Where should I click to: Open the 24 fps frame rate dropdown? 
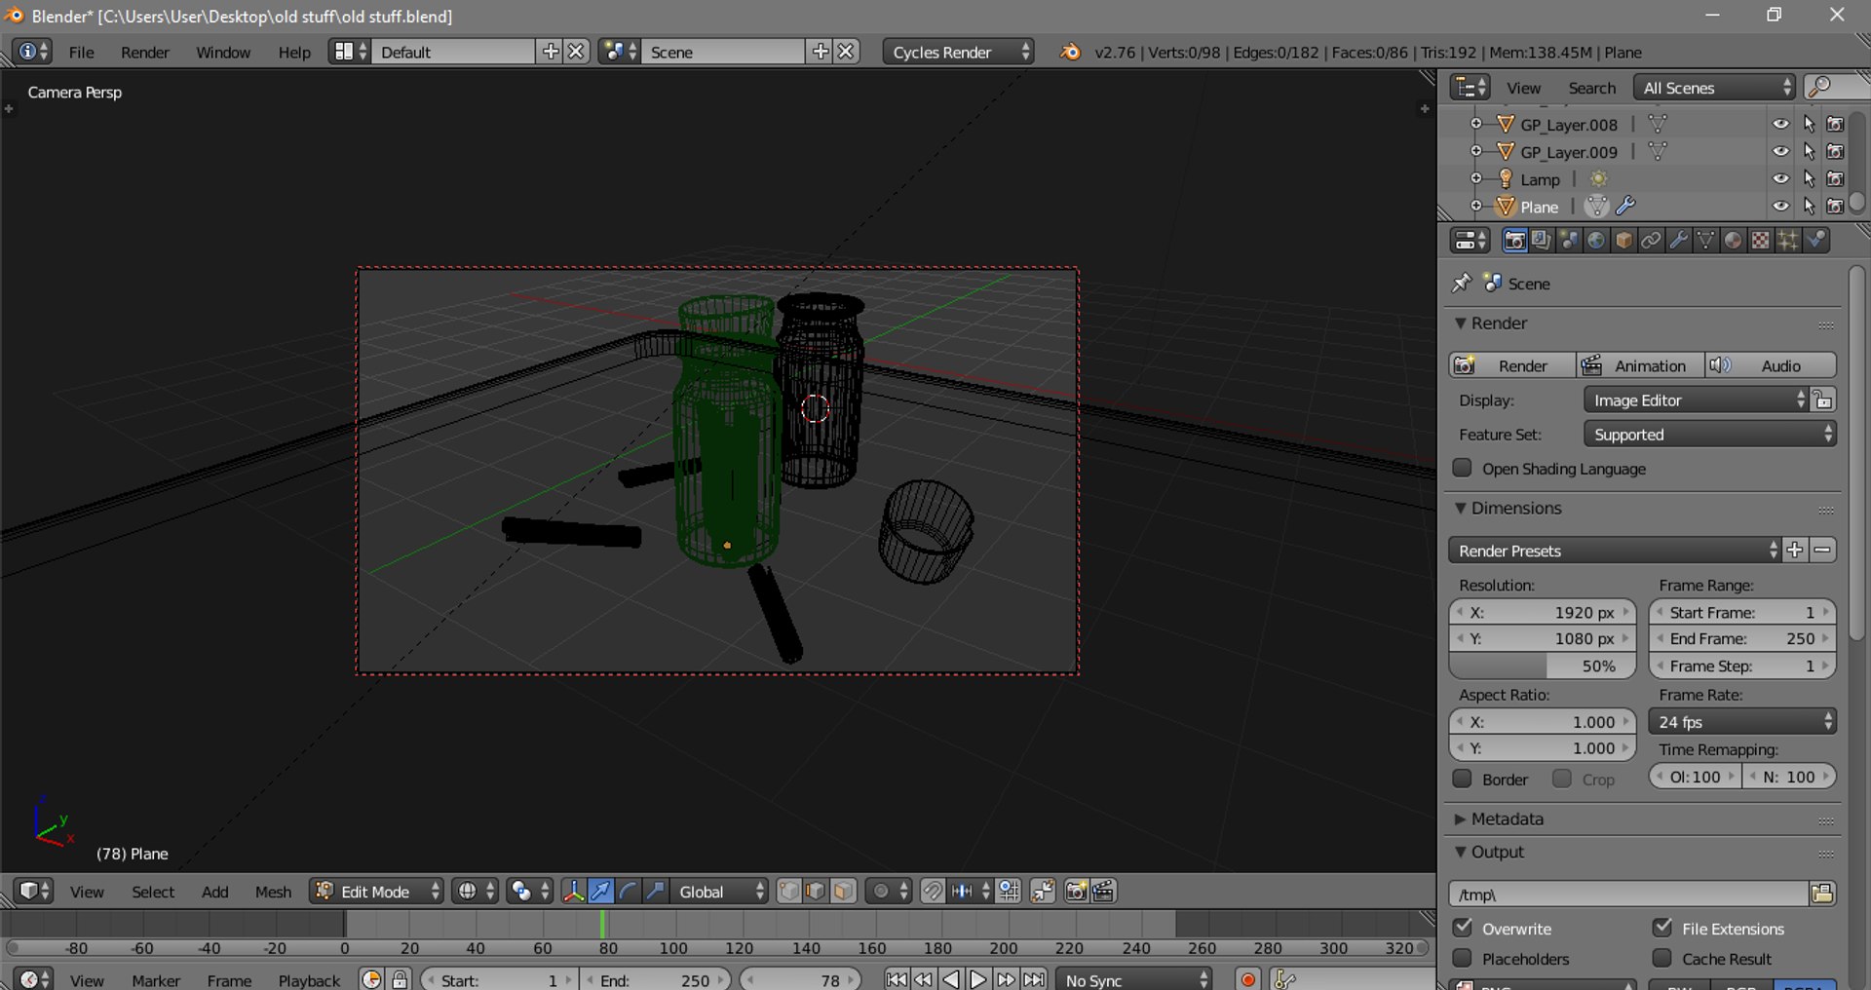[1742, 721]
